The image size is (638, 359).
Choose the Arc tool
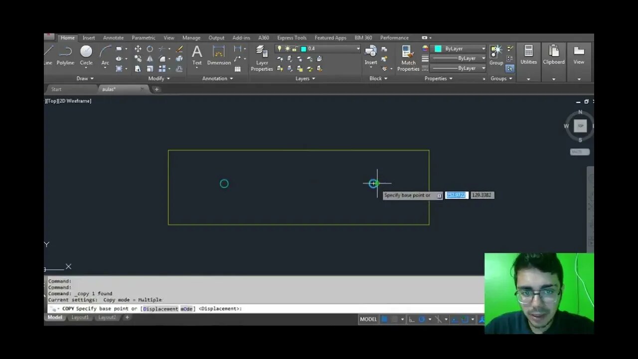pos(105,55)
